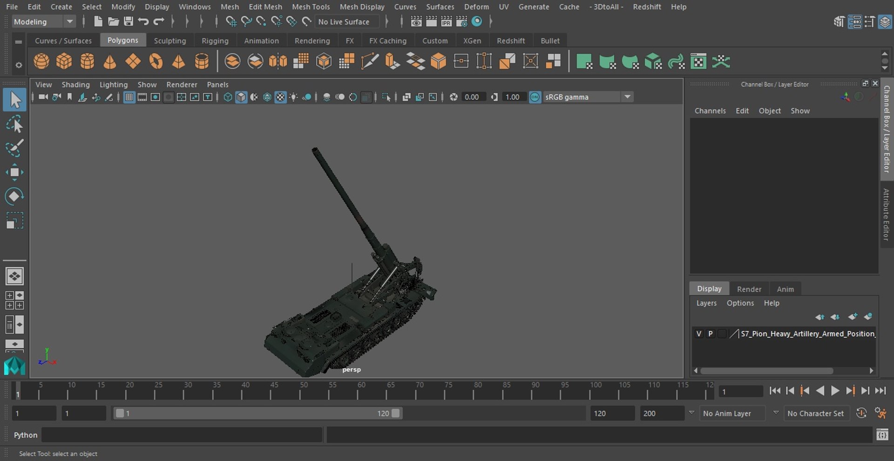Create a polygon pipe from the shelf
The image size is (894, 461).
tap(202, 61)
